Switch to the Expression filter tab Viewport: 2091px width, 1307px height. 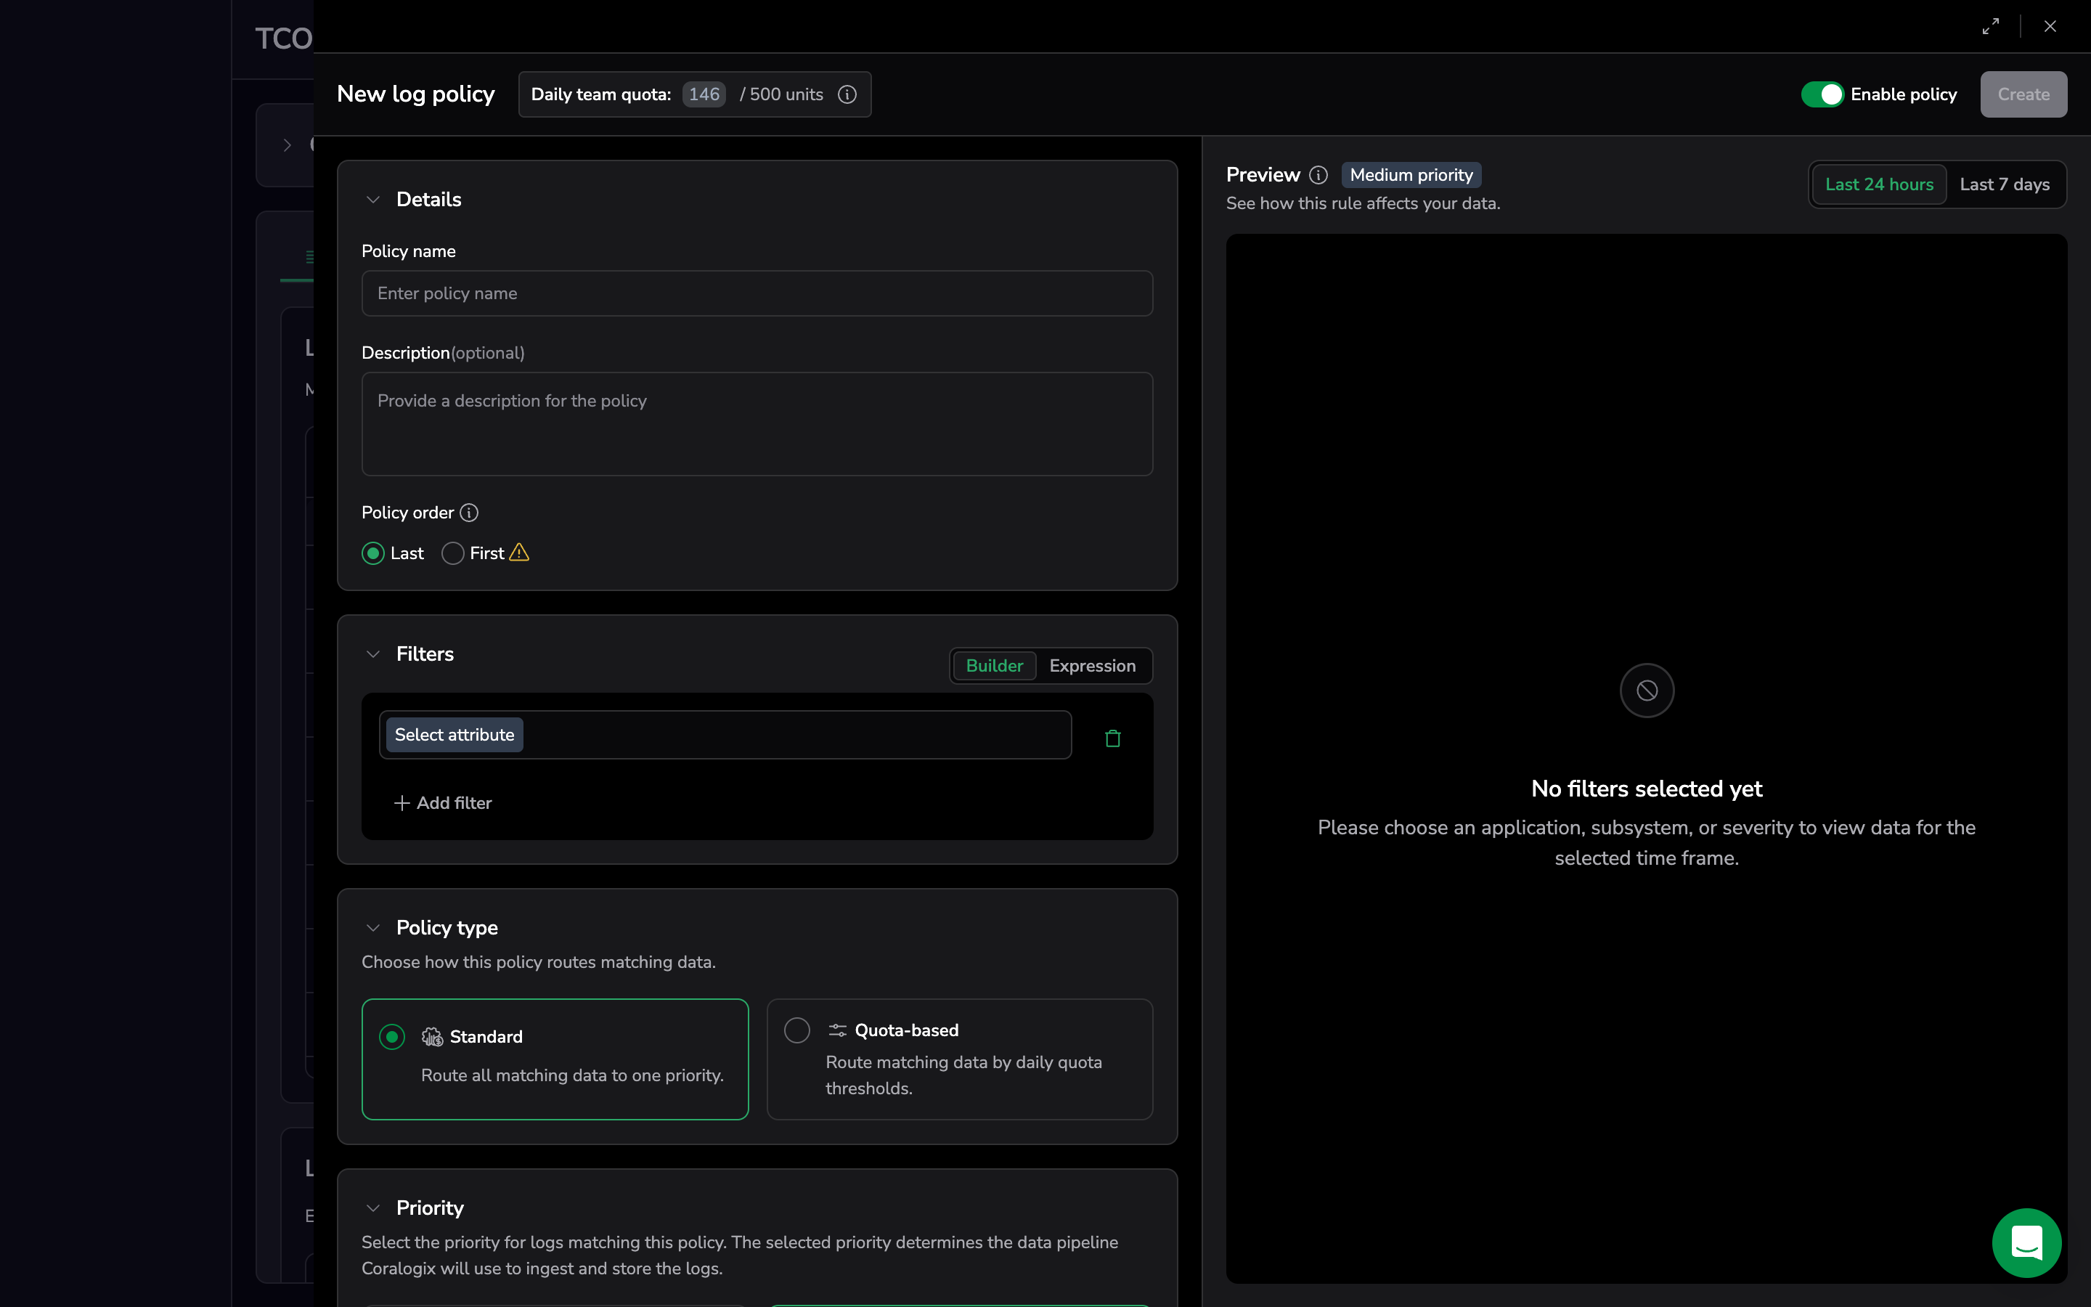pyautogui.click(x=1092, y=666)
